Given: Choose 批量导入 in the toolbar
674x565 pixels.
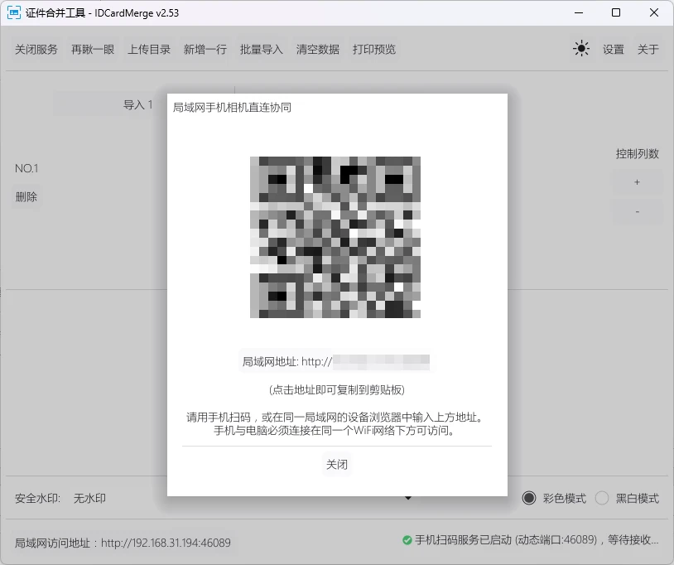Looking at the screenshot, I should pos(262,50).
